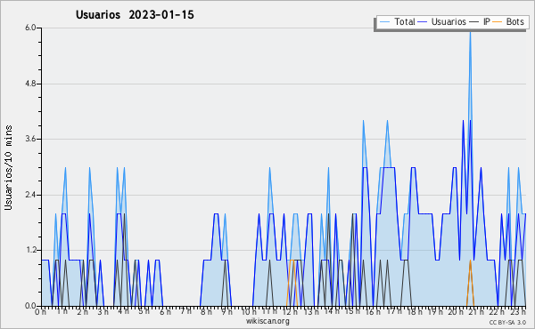Click the '8 h' x-axis label

pyautogui.click(x=206, y=311)
